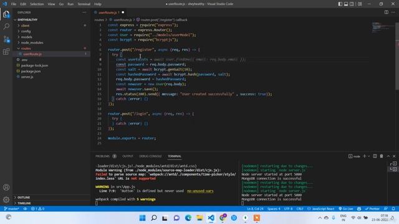Switch to the Debug Console tab
Image resolution: width=399 pixels, height=224 pixels.
click(150, 156)
